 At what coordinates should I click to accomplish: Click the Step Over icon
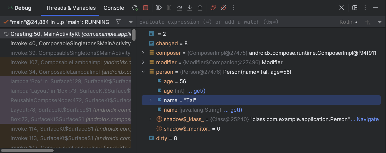click(x=179, y=8)
